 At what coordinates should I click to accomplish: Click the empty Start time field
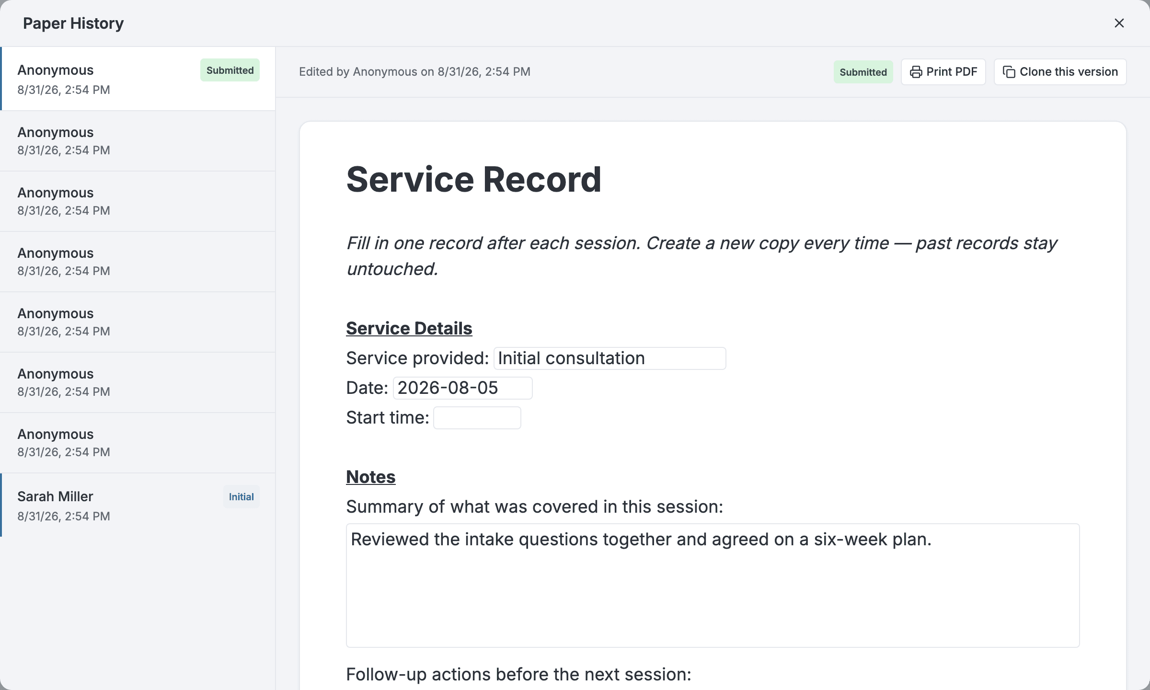click(x=477, y=418)
